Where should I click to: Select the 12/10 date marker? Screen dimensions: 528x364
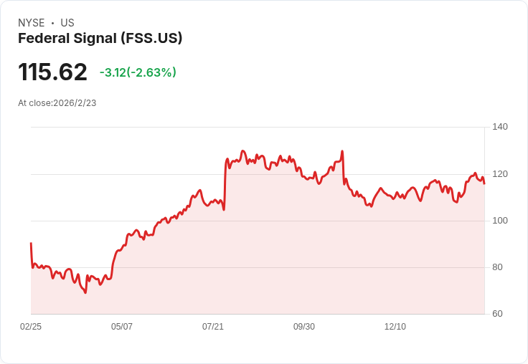click(x=395, y=327)
